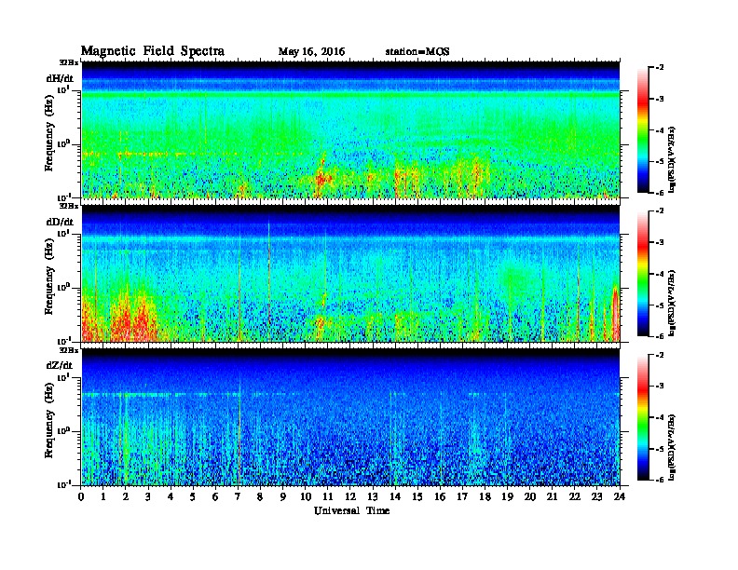
Task: Click the log(PSD) unit label beside dZ/dt color bar
Action: (673, 447)
